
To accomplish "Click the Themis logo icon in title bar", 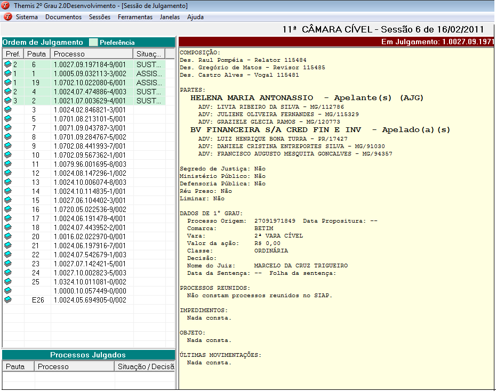I will click(x=6, y=6).
